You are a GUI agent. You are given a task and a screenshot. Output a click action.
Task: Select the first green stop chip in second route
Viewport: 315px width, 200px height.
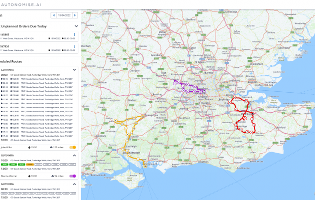4,164
